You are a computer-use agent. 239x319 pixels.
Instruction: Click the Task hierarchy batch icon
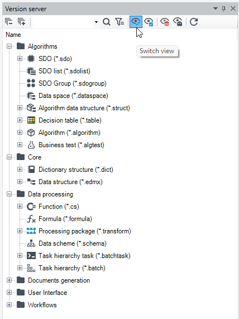click(x=31, y=268)
